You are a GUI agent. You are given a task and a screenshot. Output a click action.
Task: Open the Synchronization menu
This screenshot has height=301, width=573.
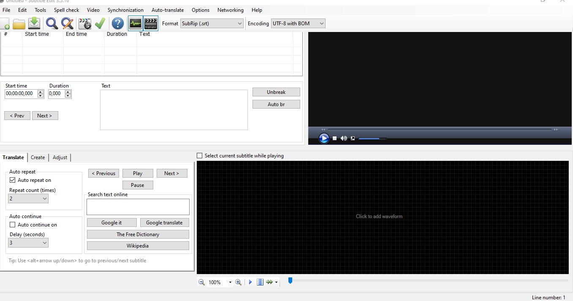pos(125,10)
